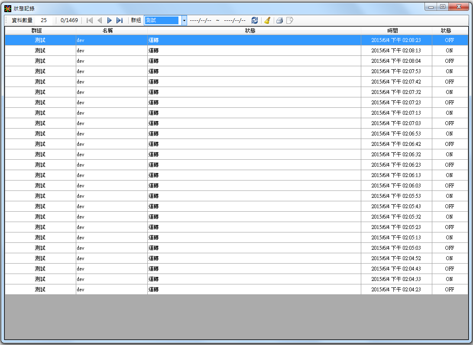
Task: Maximize the 狀態記錄 window
Action: pos(442,6)
